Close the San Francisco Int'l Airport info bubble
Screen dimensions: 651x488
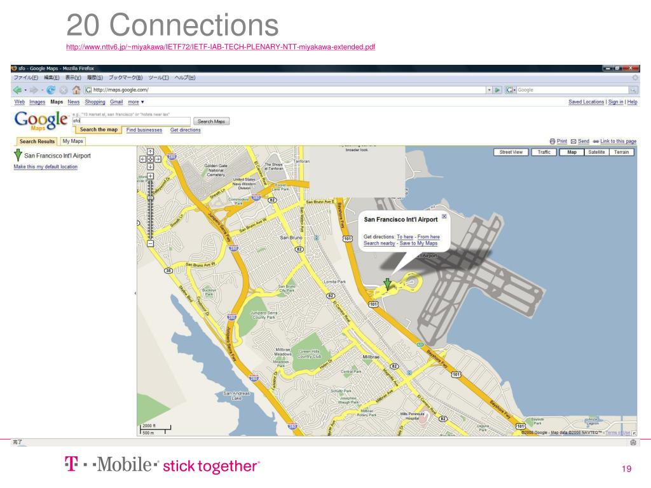444,216
